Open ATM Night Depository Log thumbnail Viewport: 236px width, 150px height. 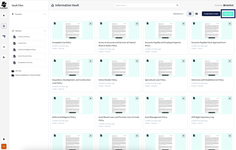click(212, 105)
